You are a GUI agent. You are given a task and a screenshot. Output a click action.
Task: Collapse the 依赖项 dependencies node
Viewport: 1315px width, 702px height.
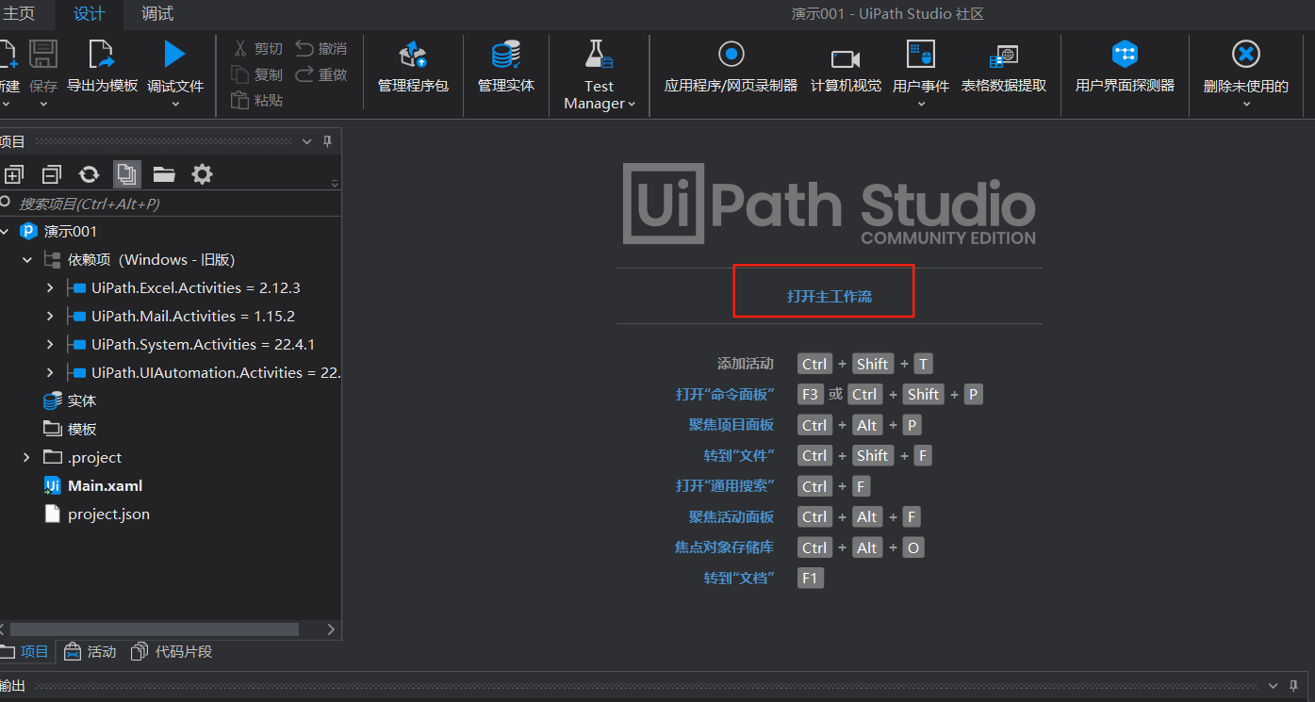(x=27, y=260)
